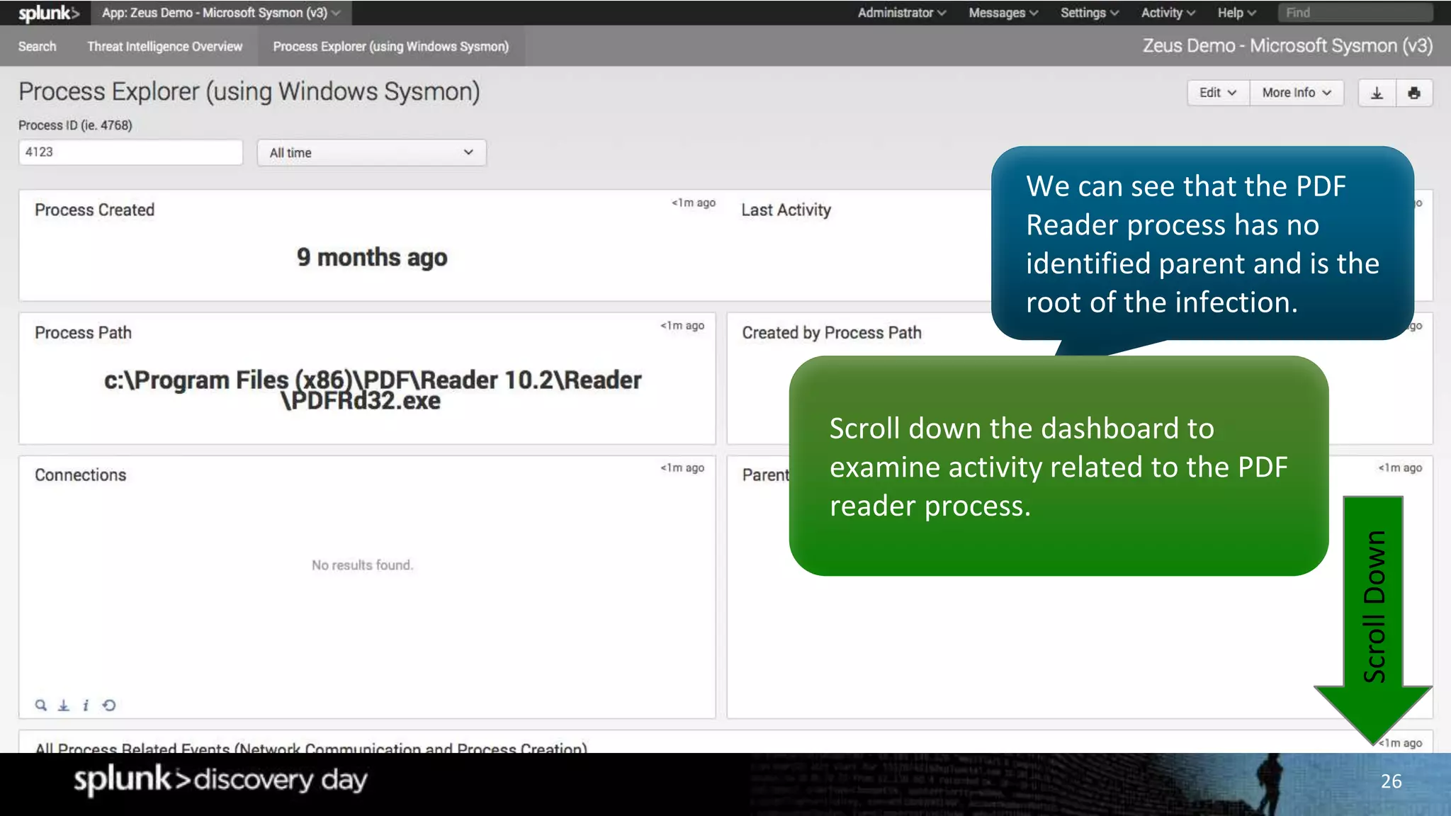Viewport: 1451px width, 816px height.
Task: Click the Process Created panel title
Action: pyautogui.click(x=94, y=210)
